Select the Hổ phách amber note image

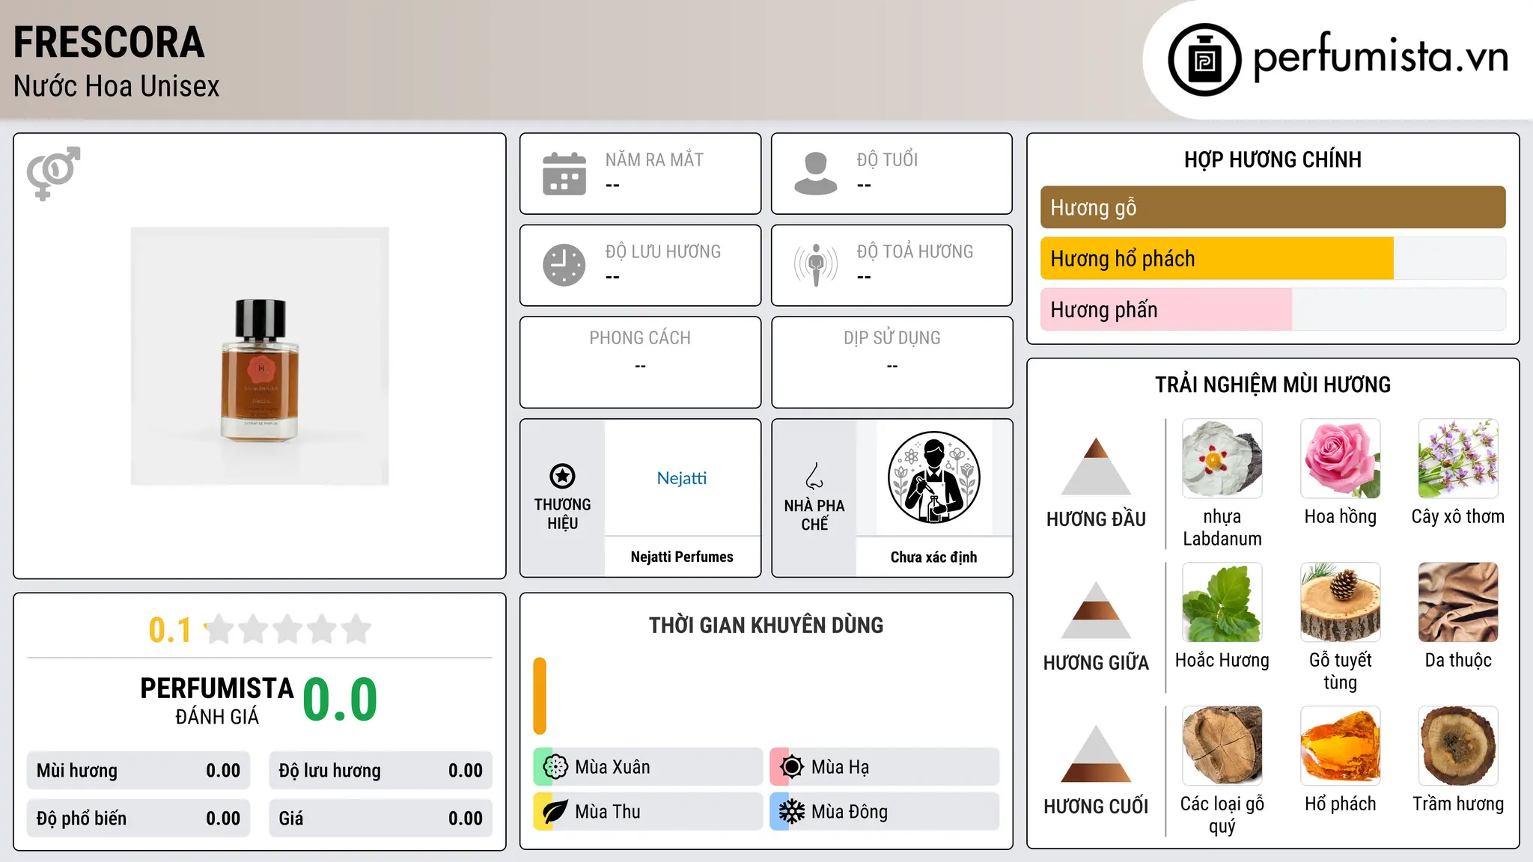[x=1341, y=746]
